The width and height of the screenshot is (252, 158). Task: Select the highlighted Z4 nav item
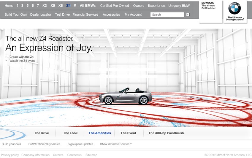[68, 6]
